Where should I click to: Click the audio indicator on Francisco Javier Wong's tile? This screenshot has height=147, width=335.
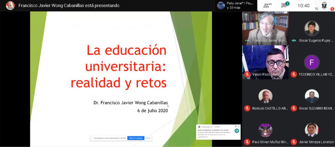(247, 40)
